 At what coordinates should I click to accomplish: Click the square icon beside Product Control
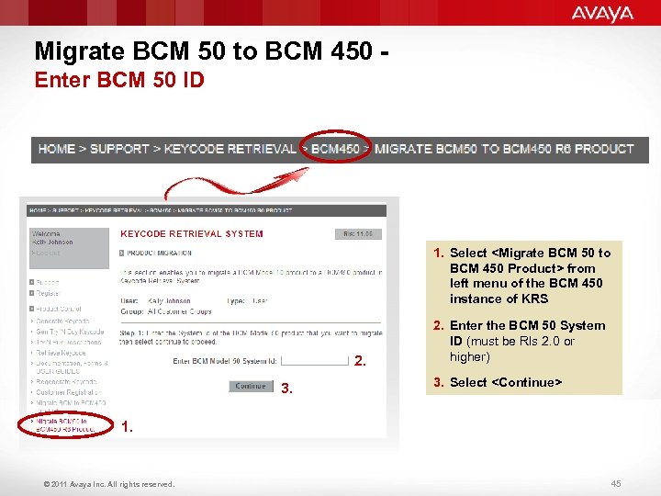pyautogui.click(x=31, y=309)
